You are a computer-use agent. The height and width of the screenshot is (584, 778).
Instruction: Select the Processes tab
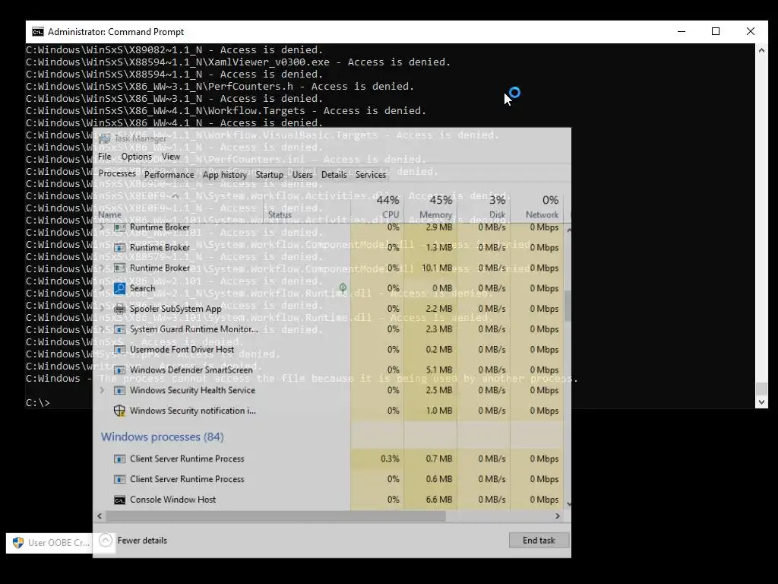pos(117,173)
